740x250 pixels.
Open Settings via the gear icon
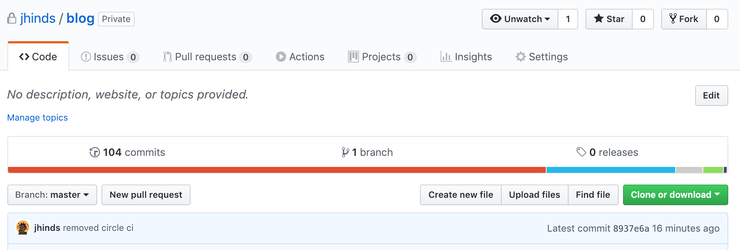point(520,57)
